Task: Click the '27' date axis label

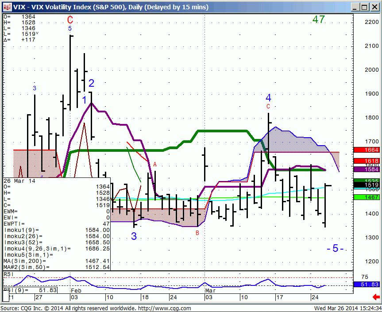Action: tap(39, 297)
